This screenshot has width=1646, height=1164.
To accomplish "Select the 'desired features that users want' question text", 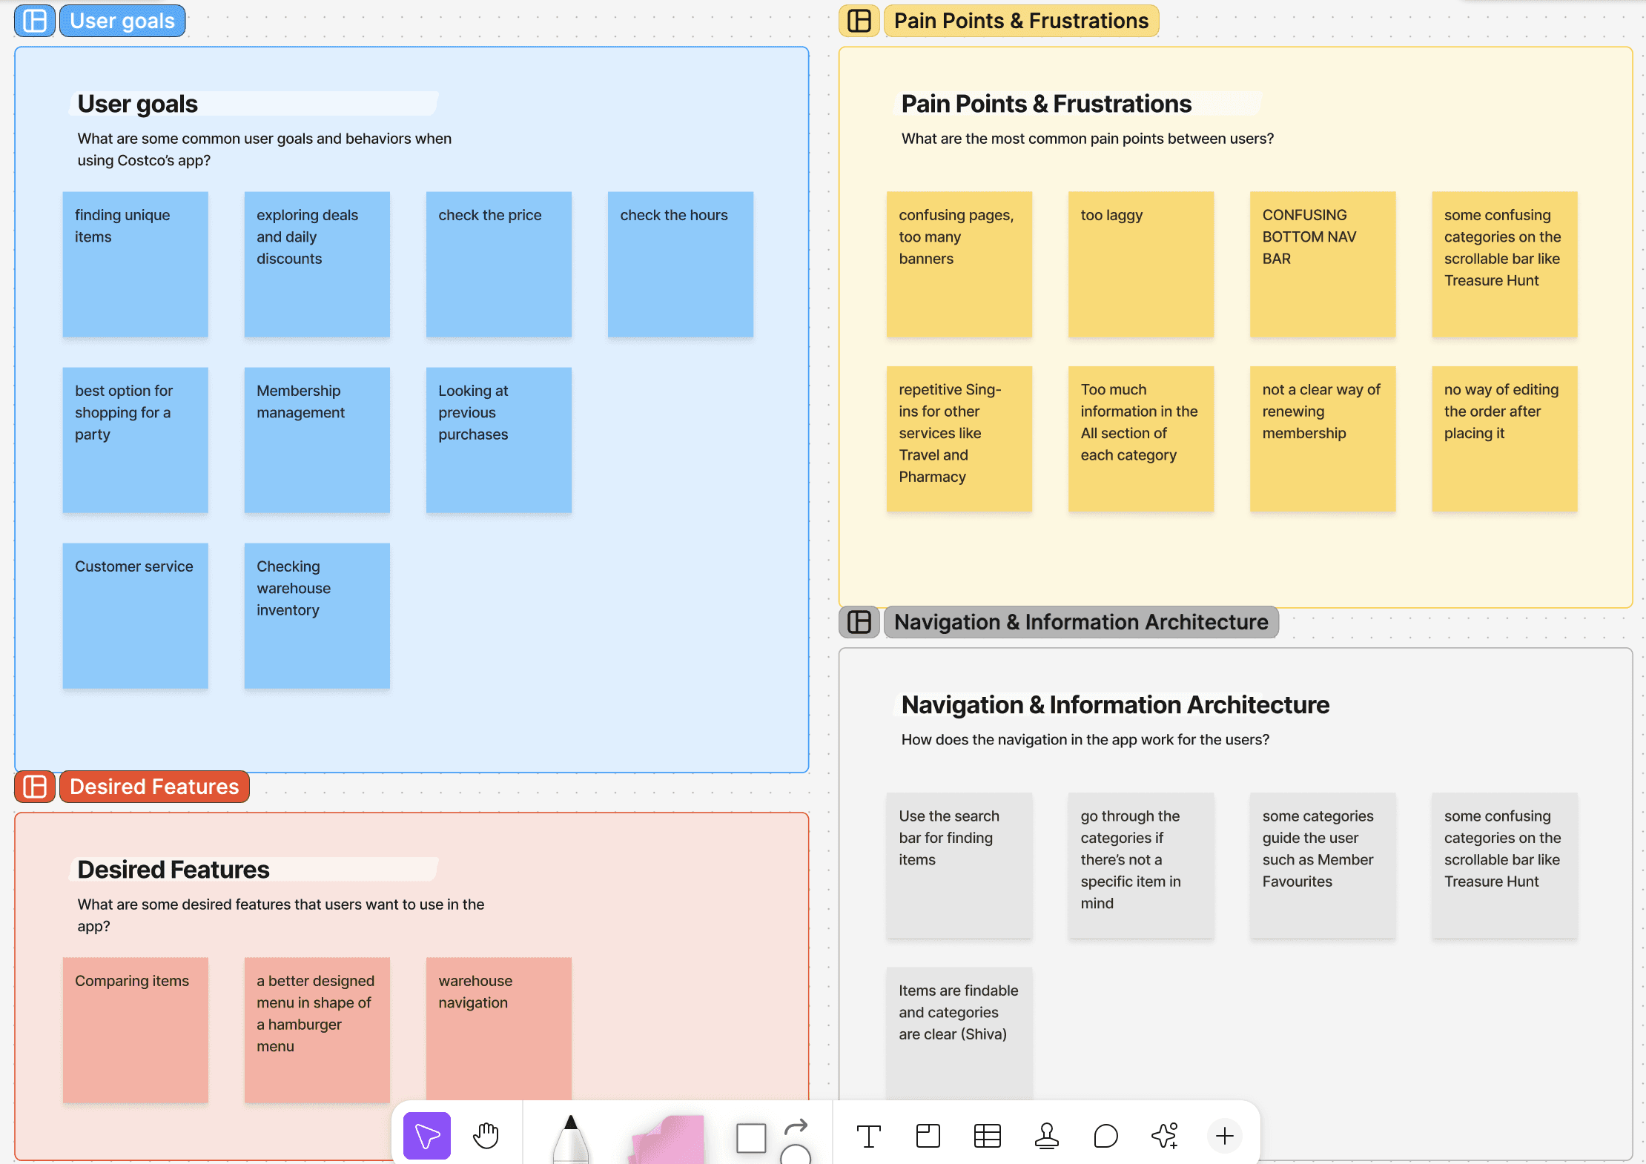I will point(281,916).
